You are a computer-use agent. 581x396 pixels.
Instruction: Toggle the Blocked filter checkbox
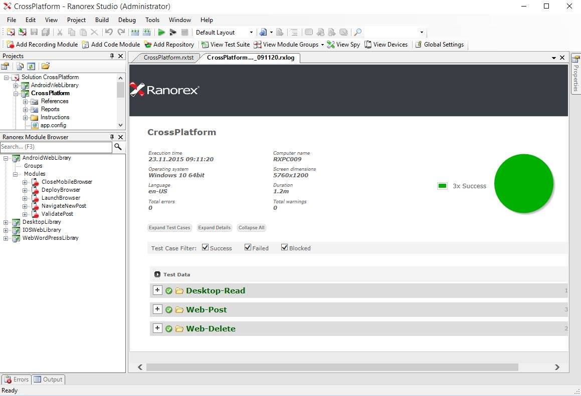[x=284, y=247]
